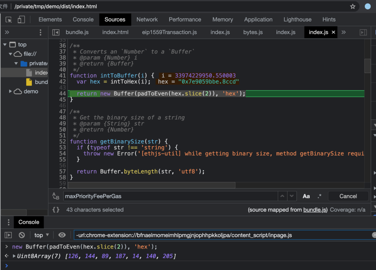Set breakpoint at line number 41

pos(63,76)
